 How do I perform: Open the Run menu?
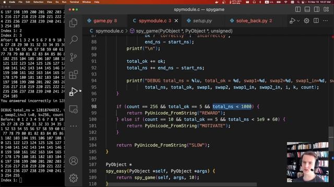tap(64, 2)
